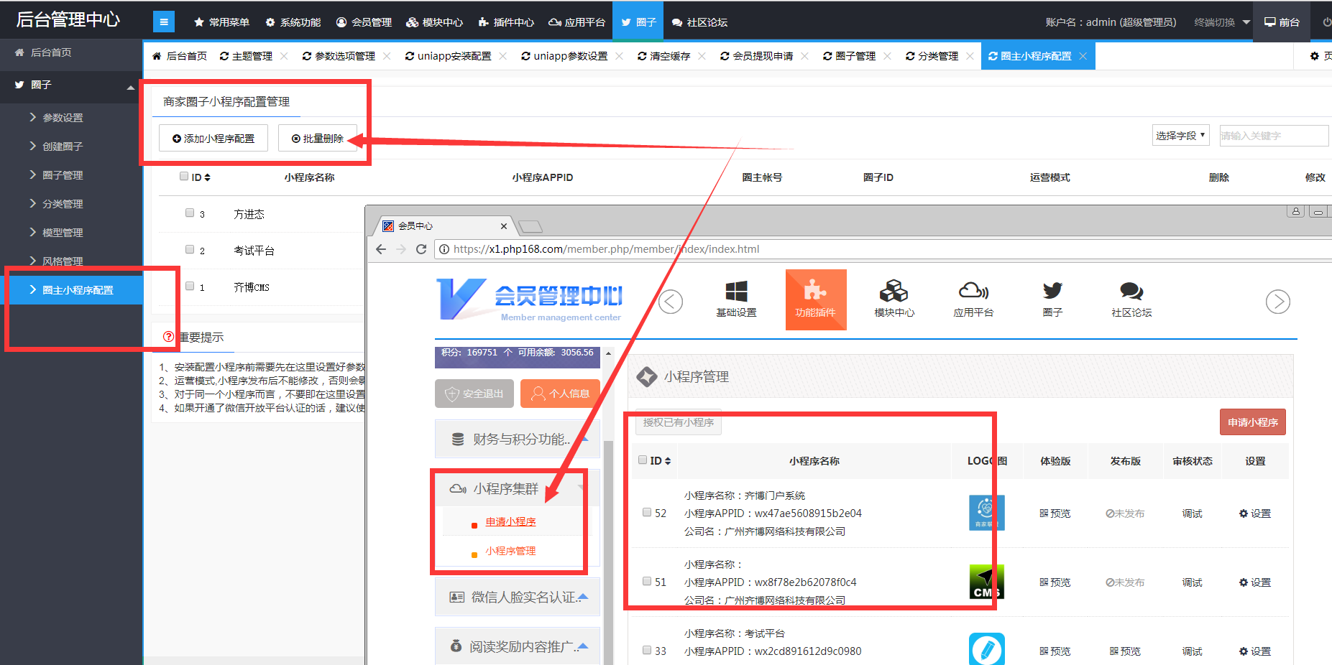This screenshot has width=1332, height=665.
Task: Click the blue hamburger menu toggle icon
Action: pos(164,22)
